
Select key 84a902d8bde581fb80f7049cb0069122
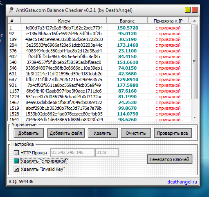[x=64, y=102]
